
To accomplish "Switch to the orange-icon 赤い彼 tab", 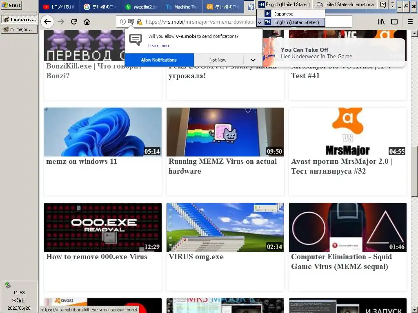I will coord(223,7).
